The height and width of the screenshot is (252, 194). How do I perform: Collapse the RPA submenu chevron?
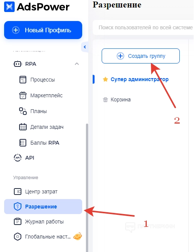point(77,64)
